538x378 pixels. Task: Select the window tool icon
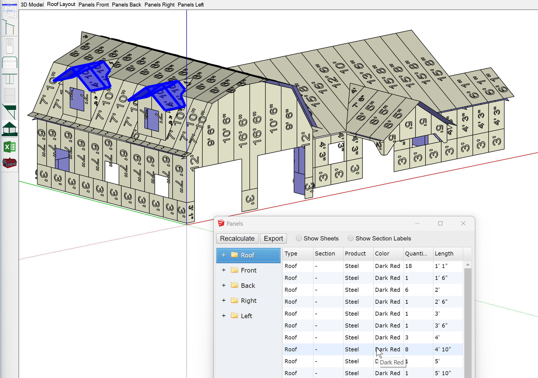pos(9,95)
